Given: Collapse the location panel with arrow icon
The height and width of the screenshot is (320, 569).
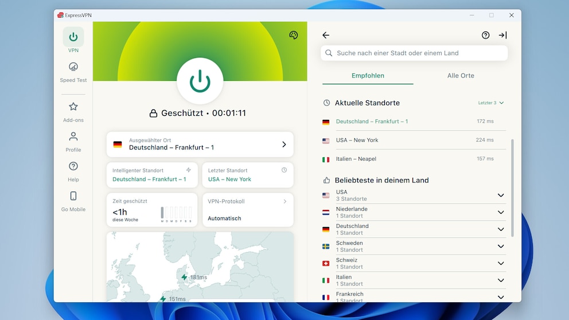Looking at the screenshot, I should pyautogui.click(x=502, y=35).
